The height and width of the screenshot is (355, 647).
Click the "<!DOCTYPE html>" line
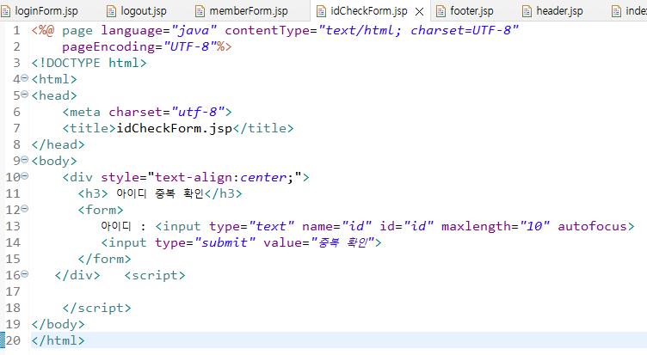tap(89, 63)
